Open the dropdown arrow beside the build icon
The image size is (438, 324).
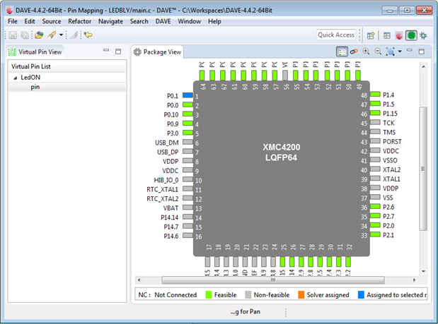point(62,35)
